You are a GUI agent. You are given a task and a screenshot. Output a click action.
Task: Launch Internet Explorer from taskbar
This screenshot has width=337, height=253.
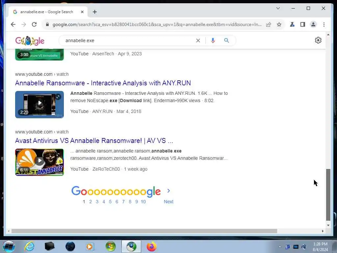click(x=29, y=246)
